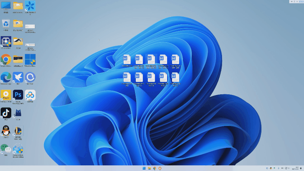304x171 pixels.
Task: Select the slider bar image thumbnail
Action: [30, 45]
